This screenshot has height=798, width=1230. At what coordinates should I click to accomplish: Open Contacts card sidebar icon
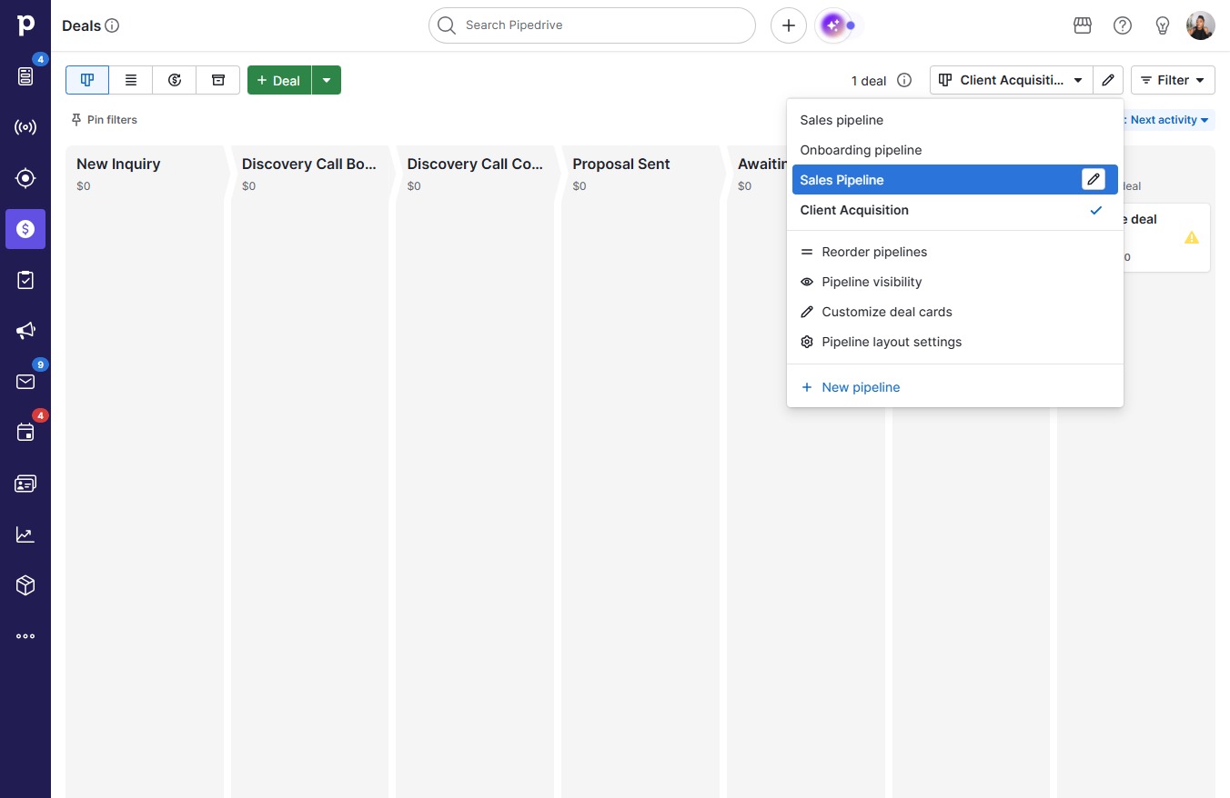point(25,484)
